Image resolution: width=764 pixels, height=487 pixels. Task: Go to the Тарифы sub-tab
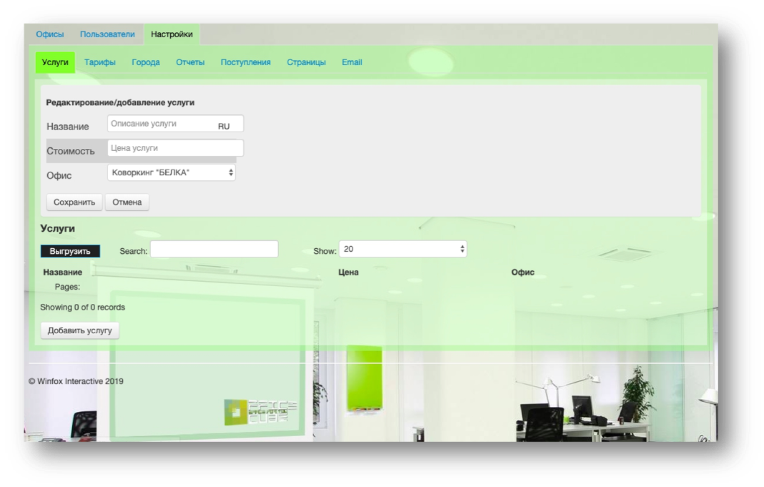(x=100, y=62)
